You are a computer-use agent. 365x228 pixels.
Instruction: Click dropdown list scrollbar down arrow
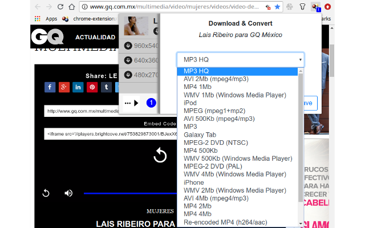[x=301, y=223]
